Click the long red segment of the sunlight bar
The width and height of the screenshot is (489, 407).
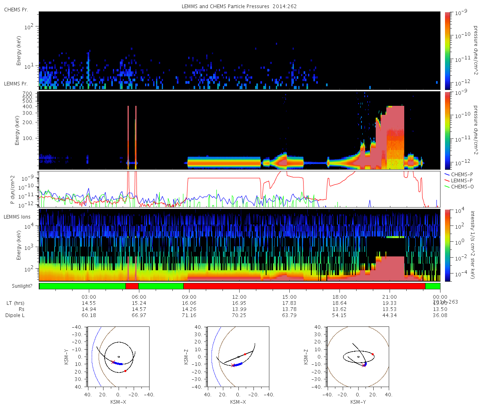(304, 286)
